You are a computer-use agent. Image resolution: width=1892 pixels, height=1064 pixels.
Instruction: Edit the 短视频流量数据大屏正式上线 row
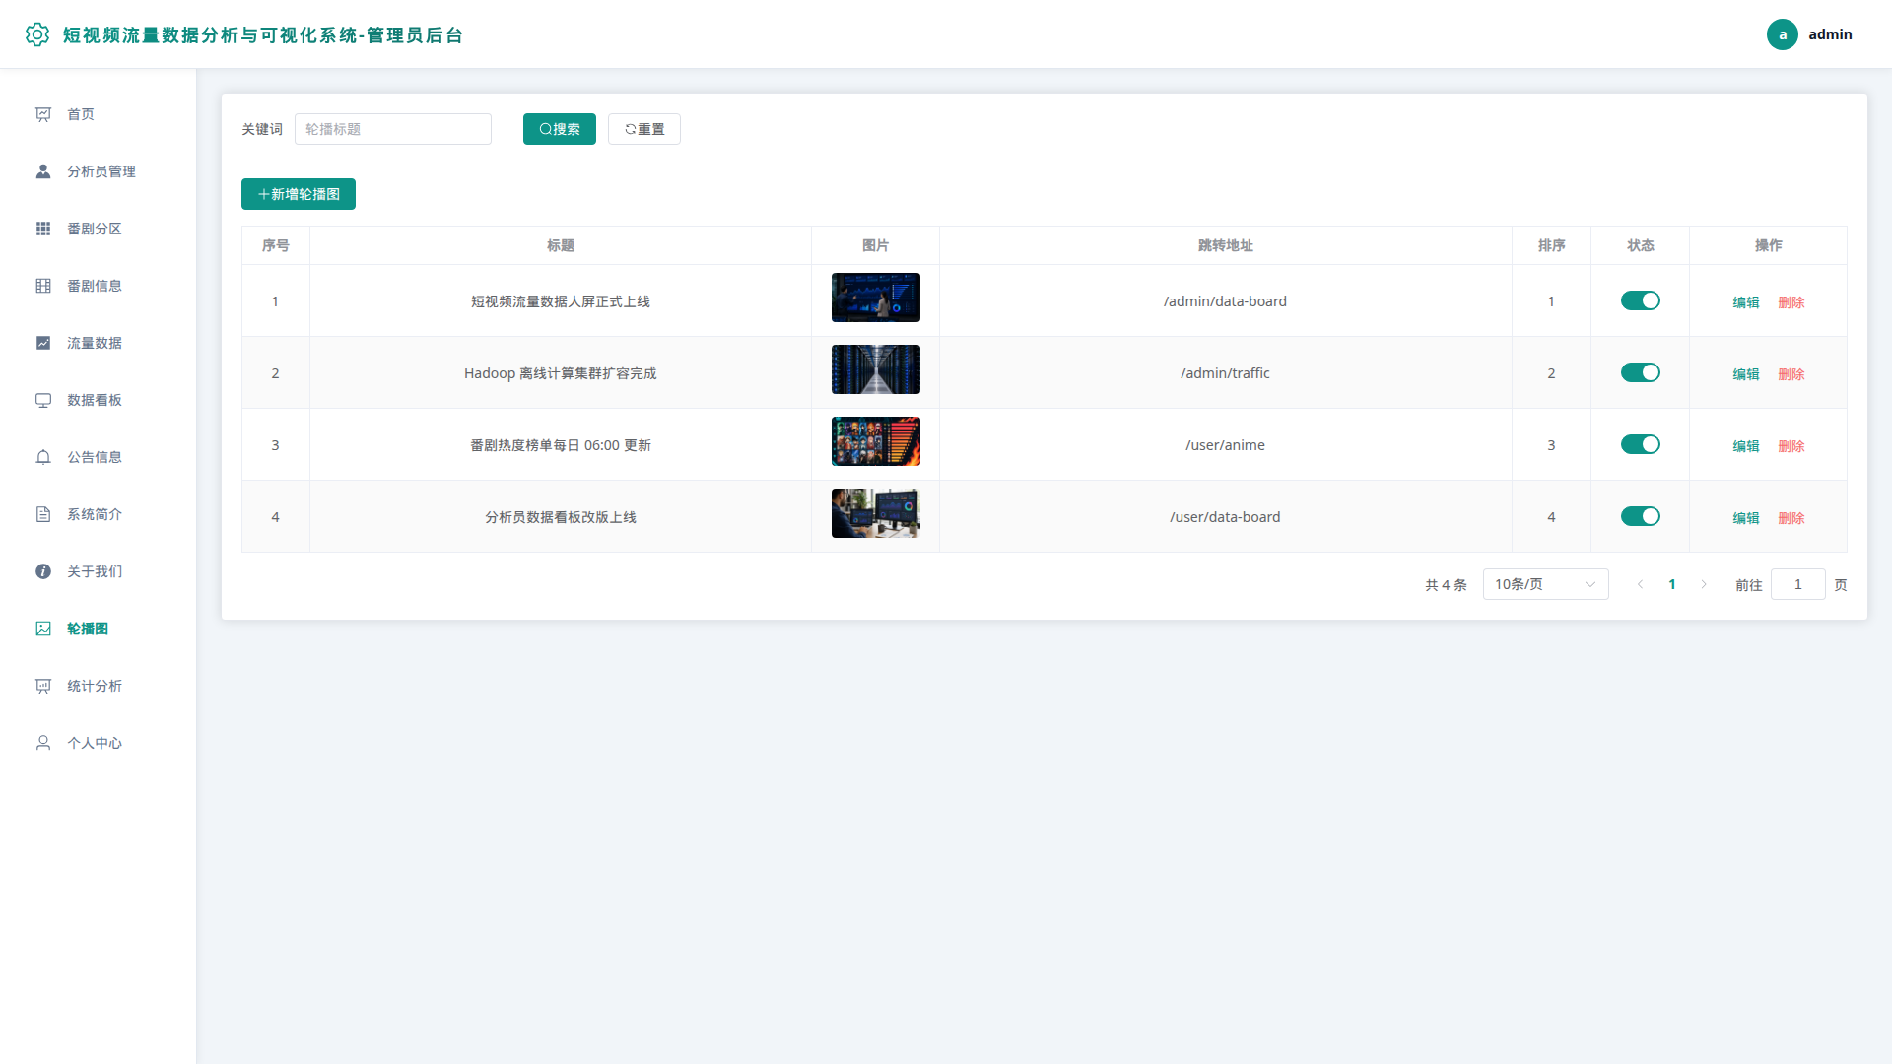click(1745, 302)
